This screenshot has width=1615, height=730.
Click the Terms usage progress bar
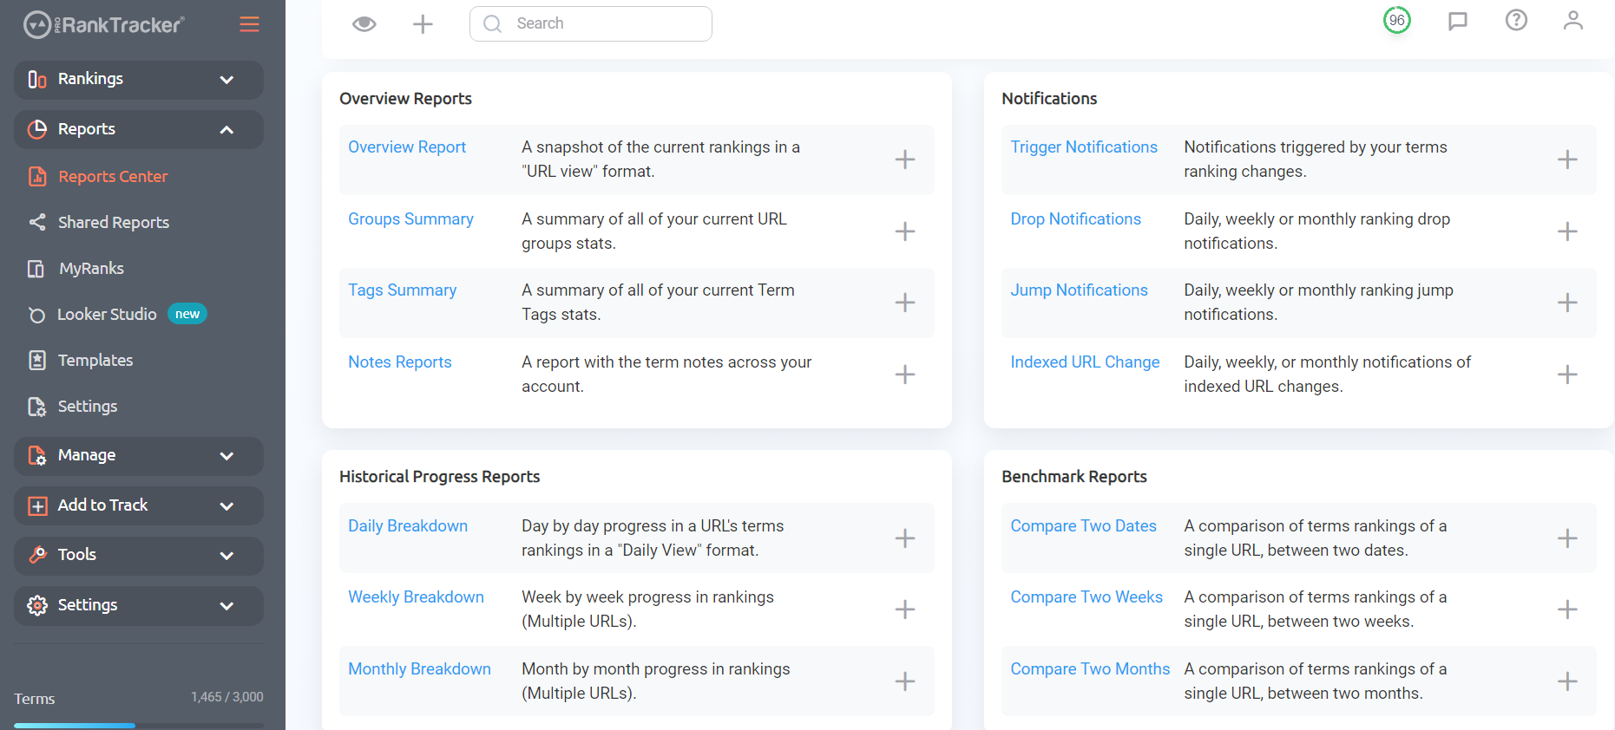click(x=139, y=726)
